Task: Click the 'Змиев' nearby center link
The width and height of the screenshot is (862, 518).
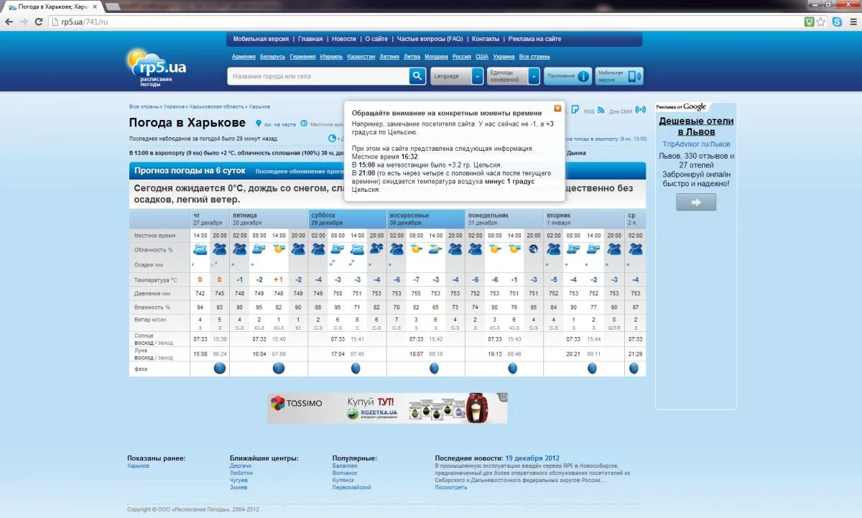Action: click(238, 488)
